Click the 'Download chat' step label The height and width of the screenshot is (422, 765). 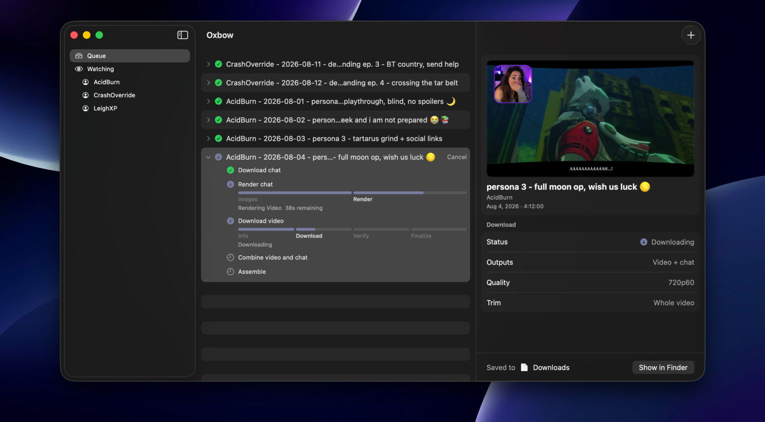click(x=259, y=170)
